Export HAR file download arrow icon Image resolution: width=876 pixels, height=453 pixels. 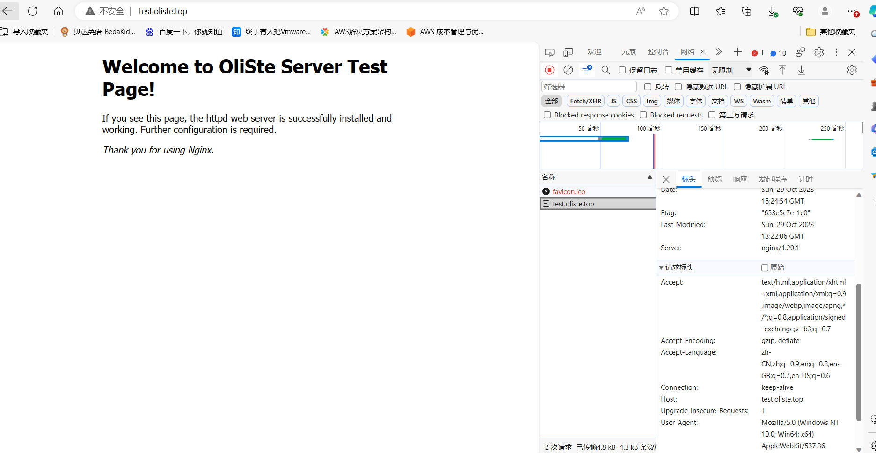[801, 70]
